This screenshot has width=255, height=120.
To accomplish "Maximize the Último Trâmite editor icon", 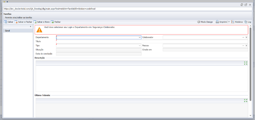I will (x=246, y=100).
